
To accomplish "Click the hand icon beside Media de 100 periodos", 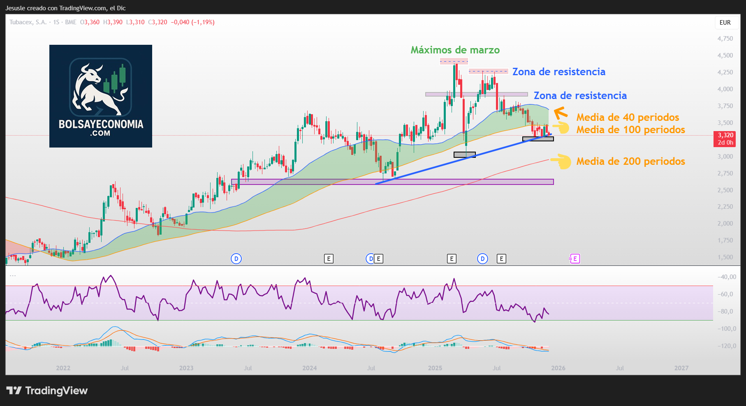I will 561,128.
